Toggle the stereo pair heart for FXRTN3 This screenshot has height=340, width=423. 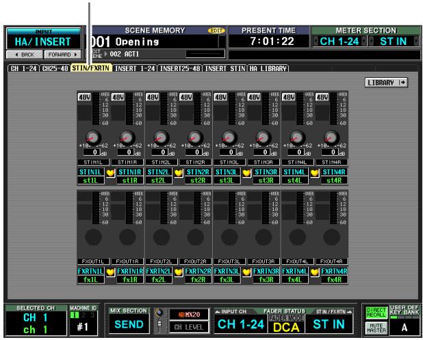[246, 272]
